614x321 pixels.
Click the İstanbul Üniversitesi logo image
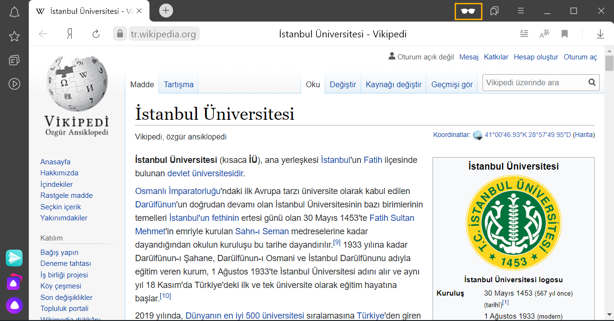[x=514, y=223]
